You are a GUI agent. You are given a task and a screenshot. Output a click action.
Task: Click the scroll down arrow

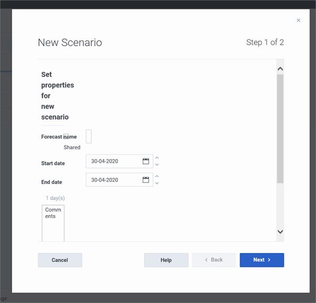280,231
